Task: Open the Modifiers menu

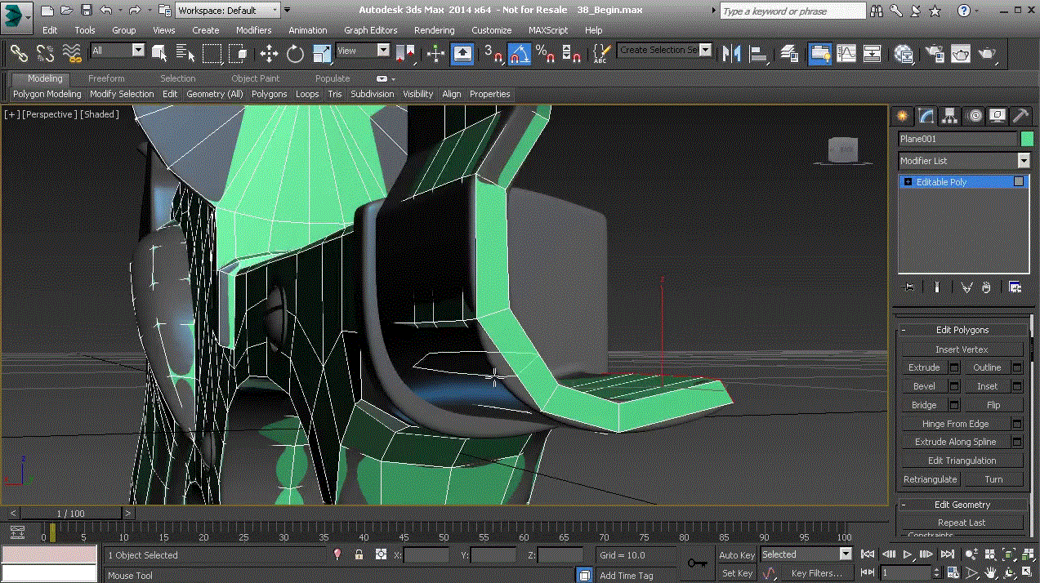Action: pyautogui.click(x=253, y=30)
